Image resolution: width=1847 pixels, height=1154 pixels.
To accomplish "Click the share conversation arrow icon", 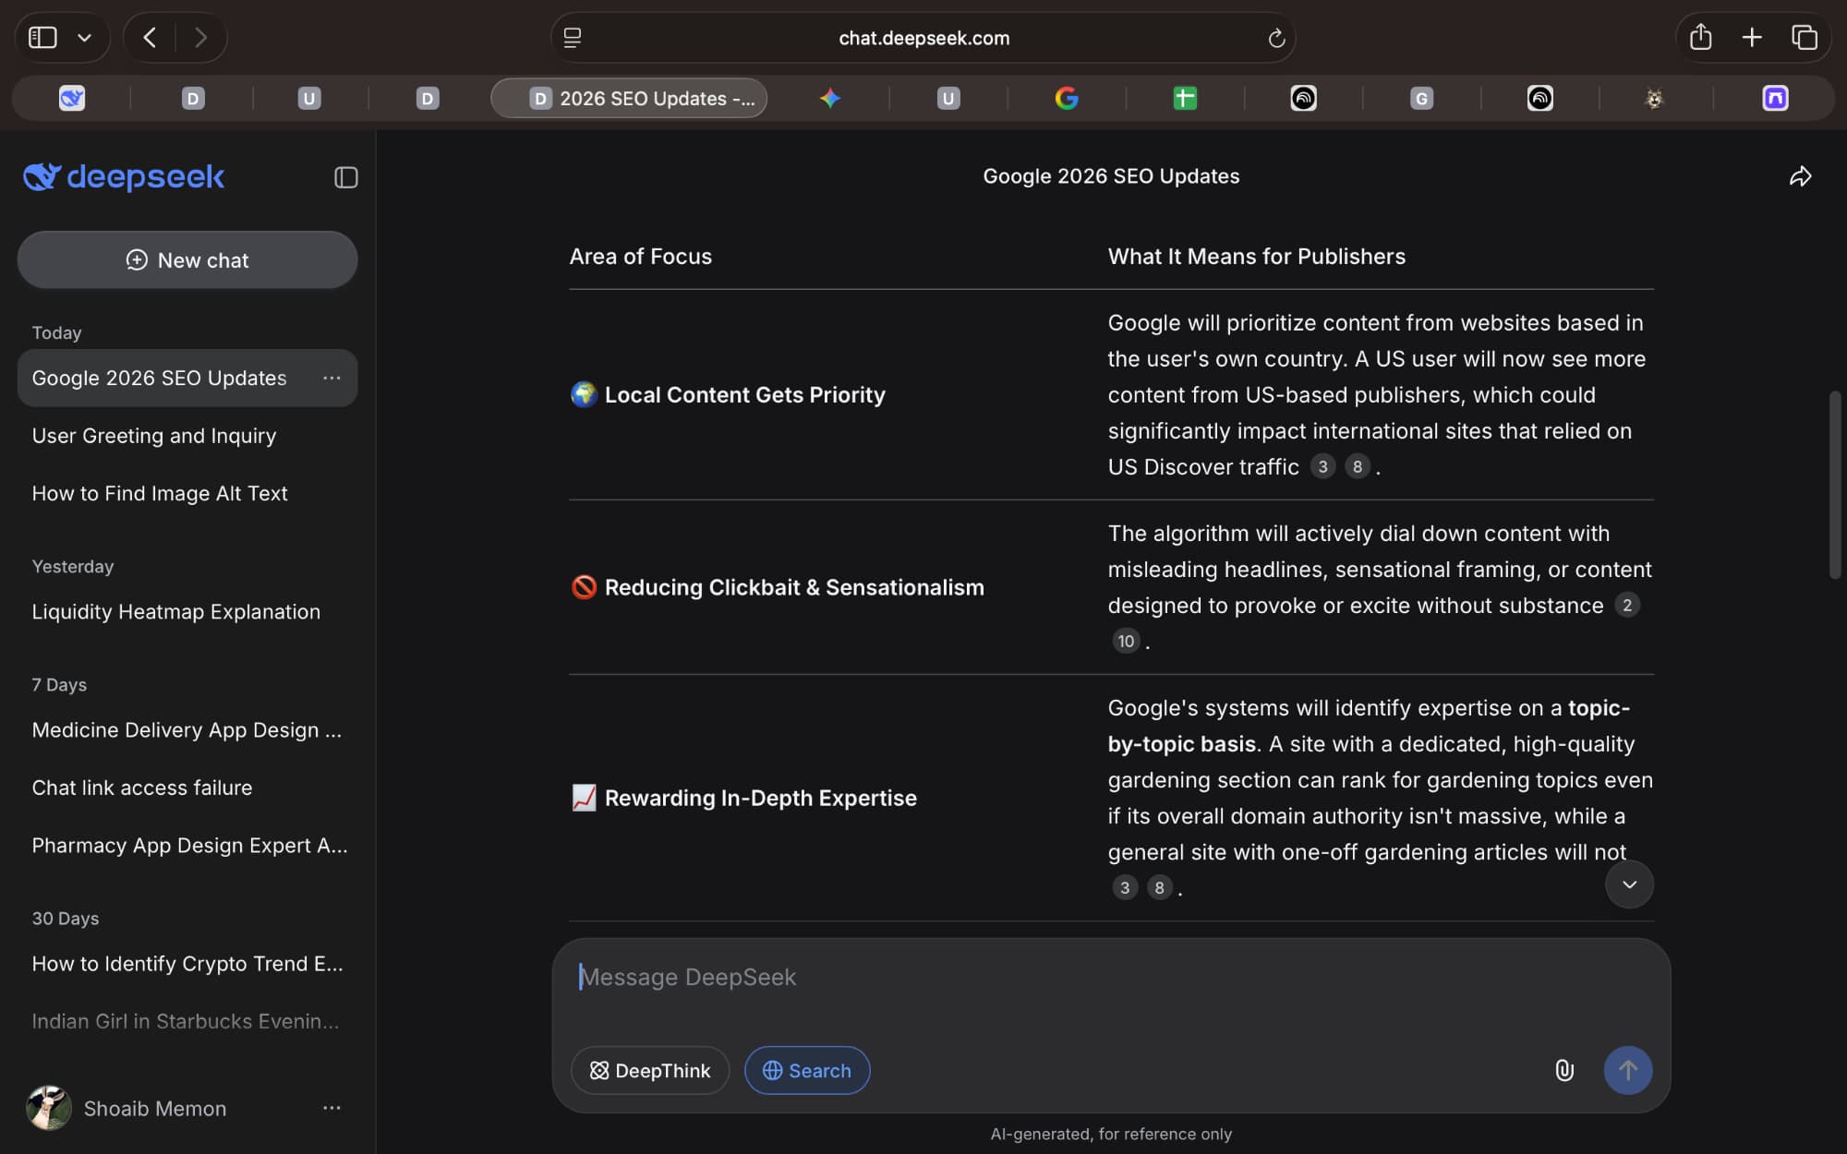I will [1800, 176].
